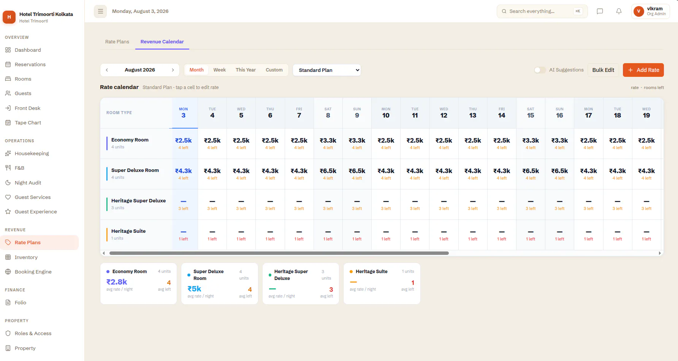This screenshot has width=678, height=361.
Task: Open the Standard Plan dropdown
Action: (x=327, y=70)
